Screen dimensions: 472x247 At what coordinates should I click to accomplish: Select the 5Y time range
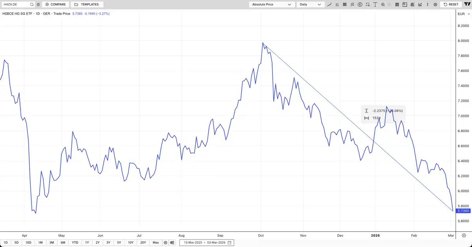tap(119, 243)
